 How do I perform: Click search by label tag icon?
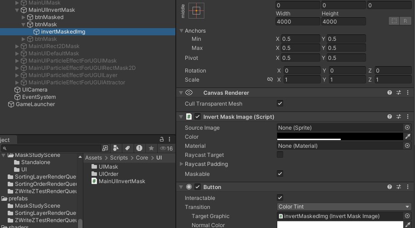pos(127,148)
